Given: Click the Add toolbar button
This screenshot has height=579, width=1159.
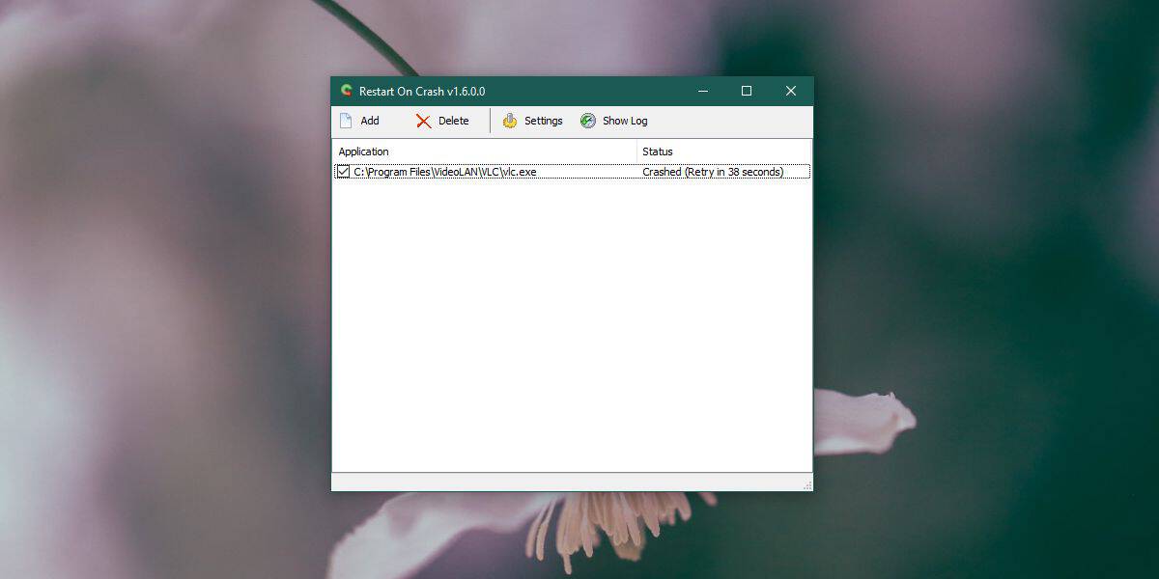Looking at the screenshot, I should [359, 121].
